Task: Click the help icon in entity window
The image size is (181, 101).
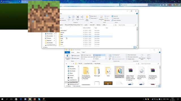Action: 137,13
